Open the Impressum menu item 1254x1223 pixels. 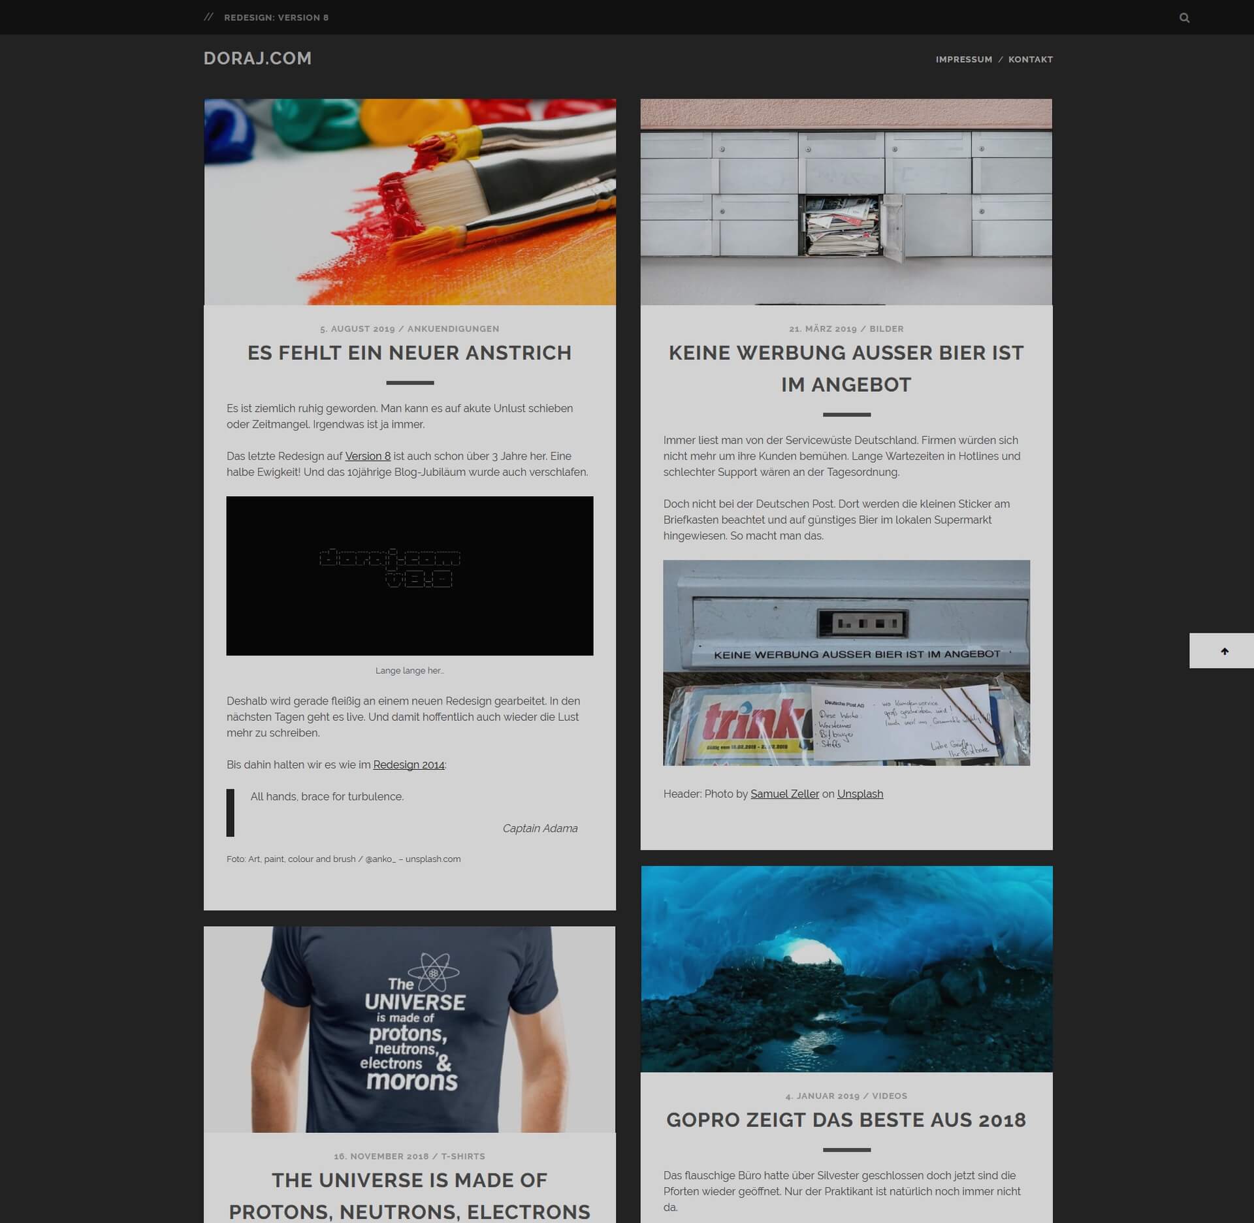coord(963,59)
